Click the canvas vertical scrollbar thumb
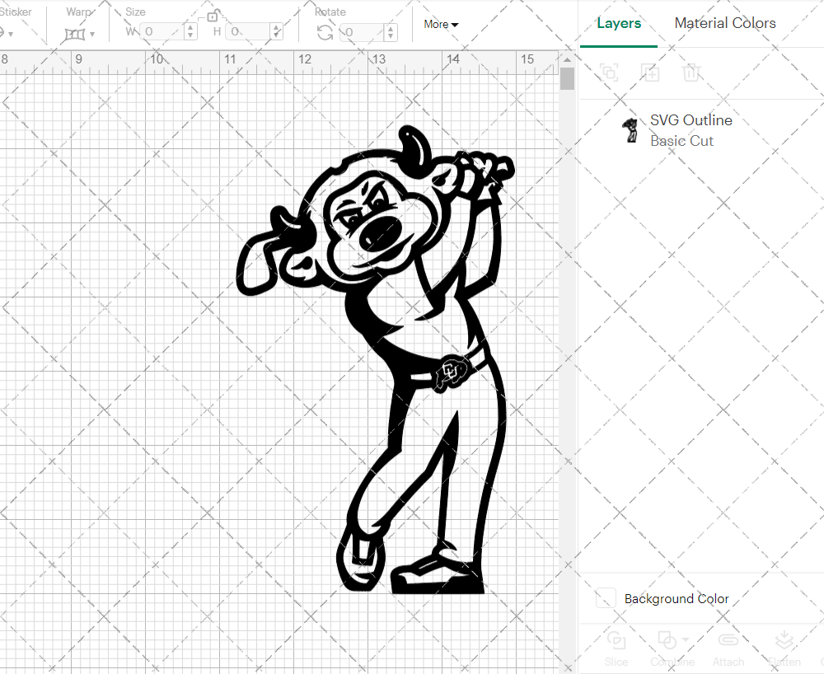 [567, 79]
